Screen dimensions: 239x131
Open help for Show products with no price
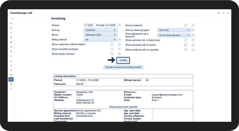(x=193, y=45)
